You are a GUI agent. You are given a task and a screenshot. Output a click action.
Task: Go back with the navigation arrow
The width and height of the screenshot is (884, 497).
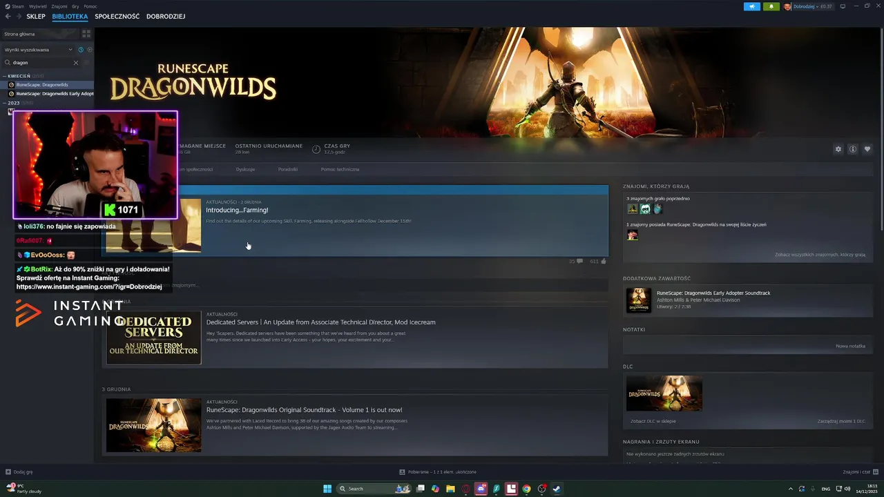(8, 17)
